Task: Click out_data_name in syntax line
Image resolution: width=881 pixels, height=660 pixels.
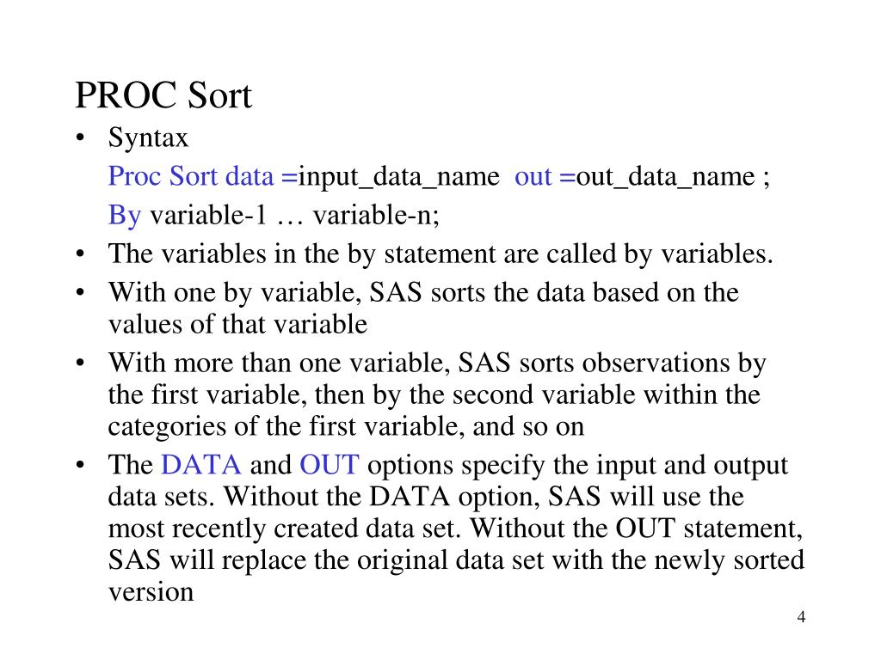Action: 665,177
